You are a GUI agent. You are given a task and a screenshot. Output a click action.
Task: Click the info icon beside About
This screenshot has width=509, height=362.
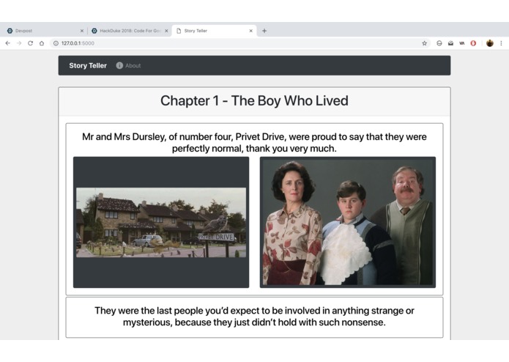[x=119, y=65]
